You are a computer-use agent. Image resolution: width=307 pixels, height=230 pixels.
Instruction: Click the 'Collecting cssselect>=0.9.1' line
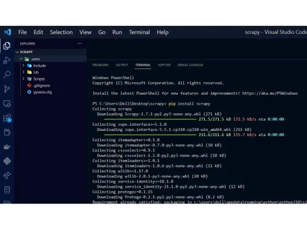click(123, 150)
